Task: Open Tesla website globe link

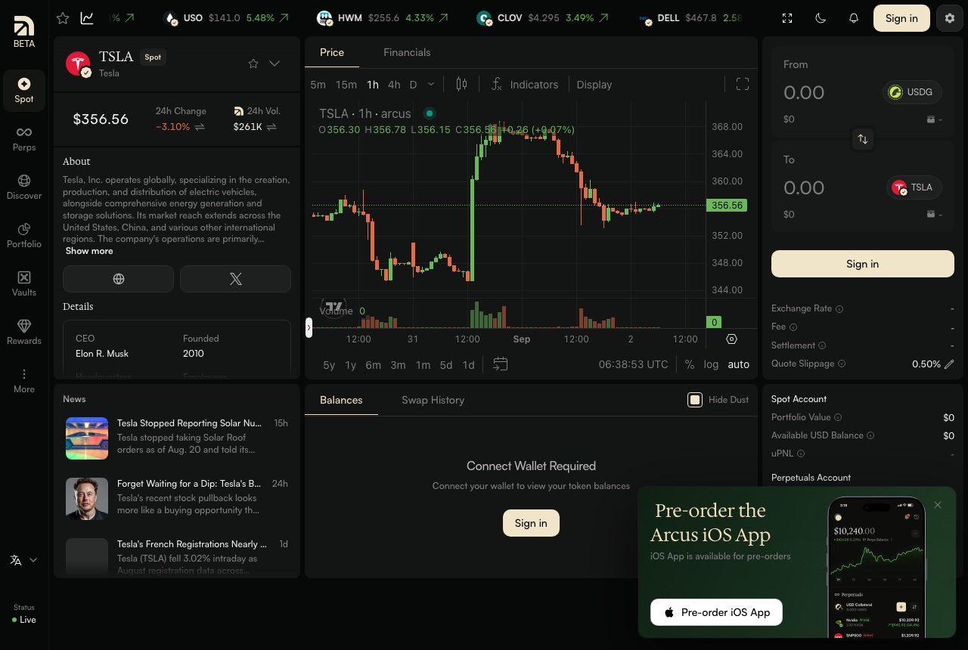Action: click(x=118, y=279)
